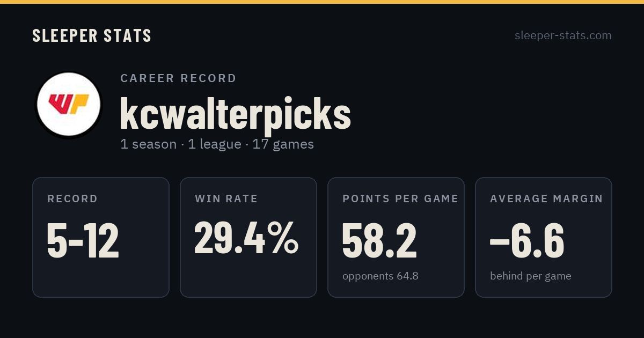Click the 58.2 points value
This screenshot has width=644, height=338.
[379, 240]
